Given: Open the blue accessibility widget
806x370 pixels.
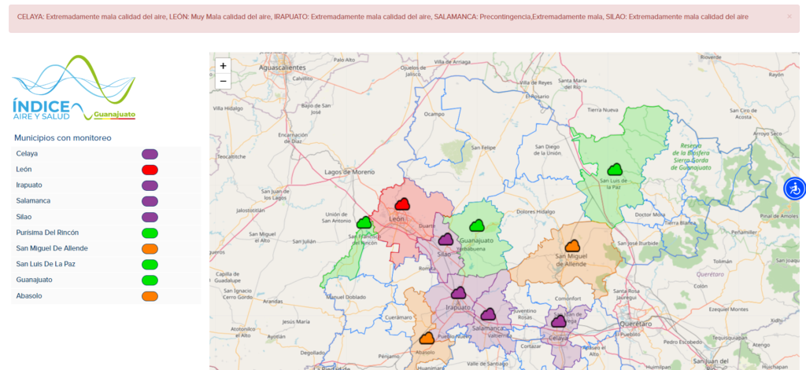Looking at the screenshot, I should point(794,189).
